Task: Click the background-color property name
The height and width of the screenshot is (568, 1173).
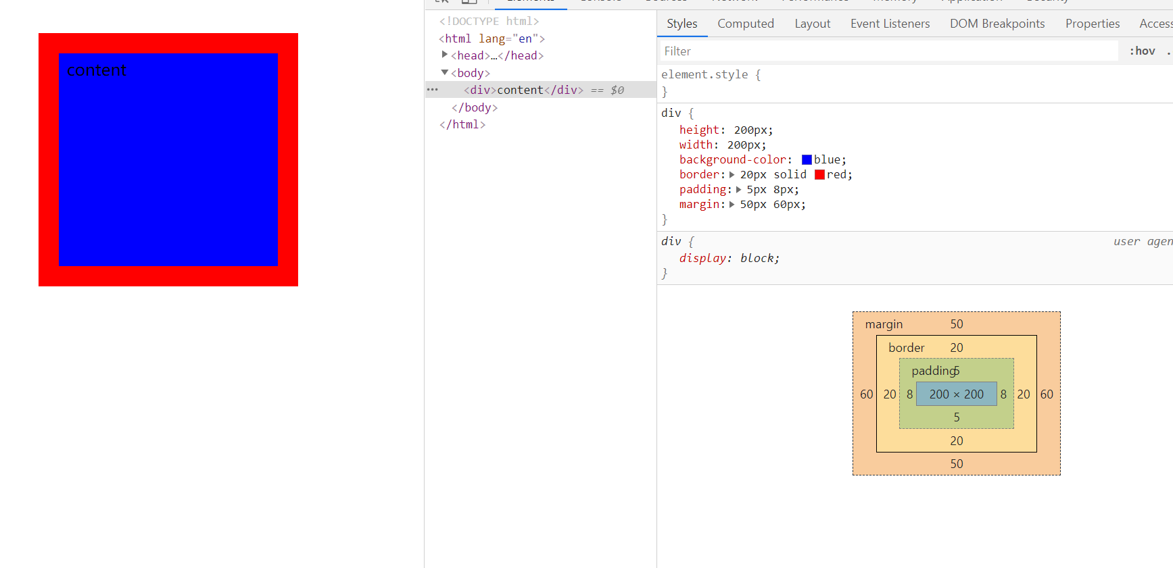Action: click(x=733, y=160)
